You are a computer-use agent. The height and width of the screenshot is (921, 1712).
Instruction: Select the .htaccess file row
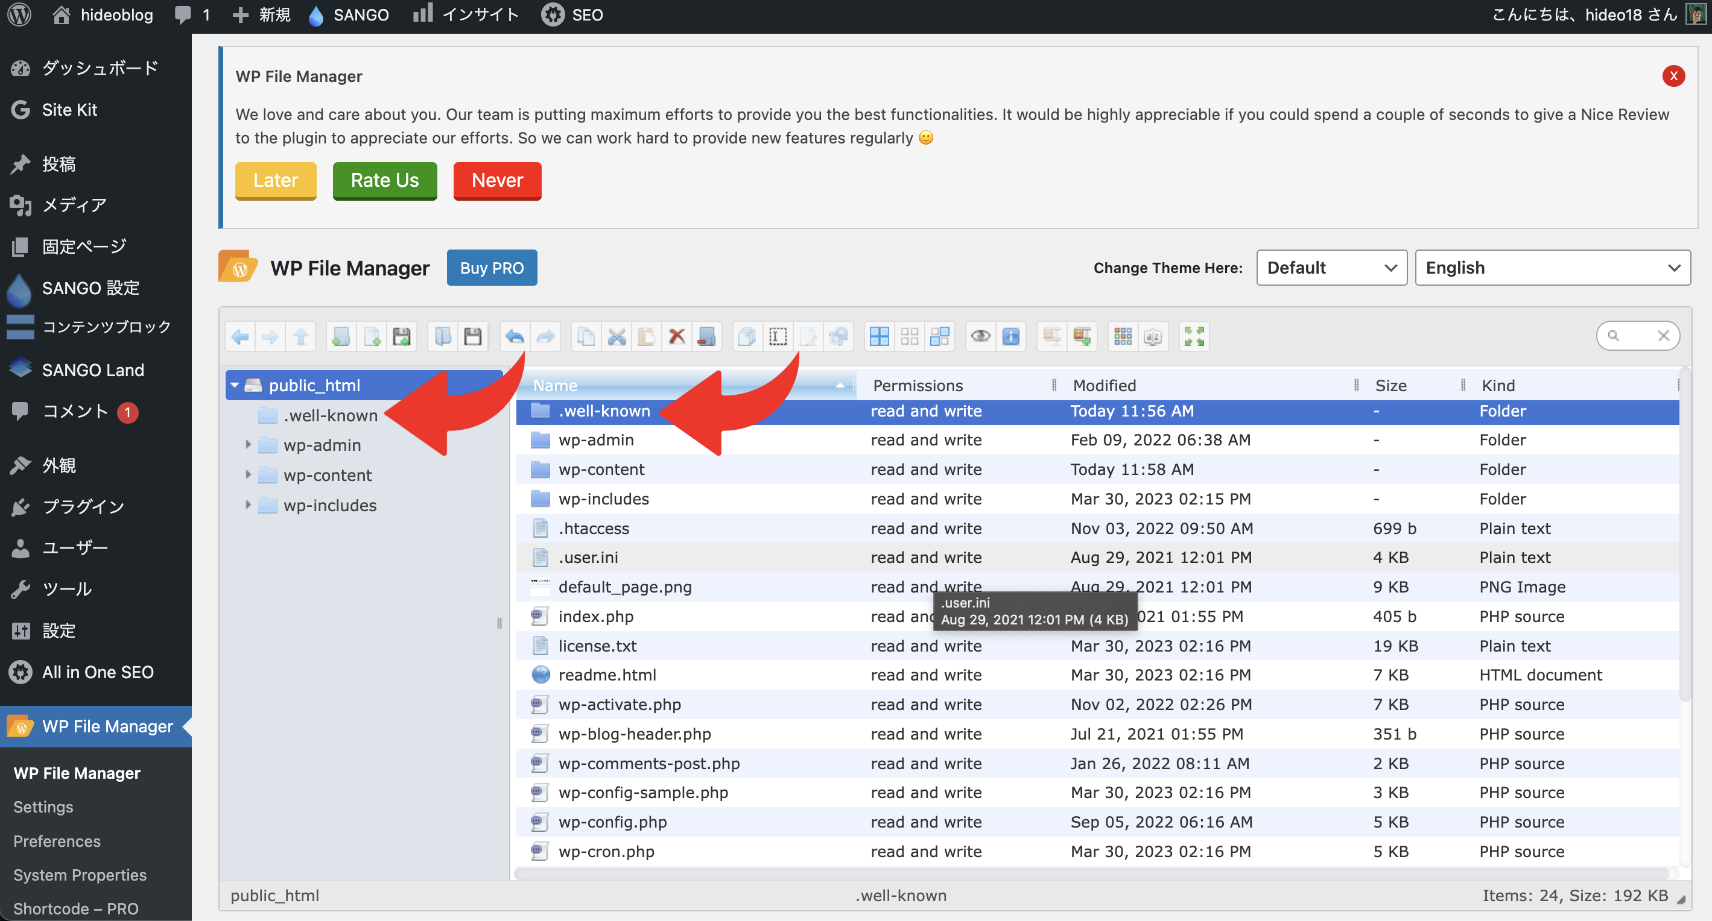(1097, 529)
